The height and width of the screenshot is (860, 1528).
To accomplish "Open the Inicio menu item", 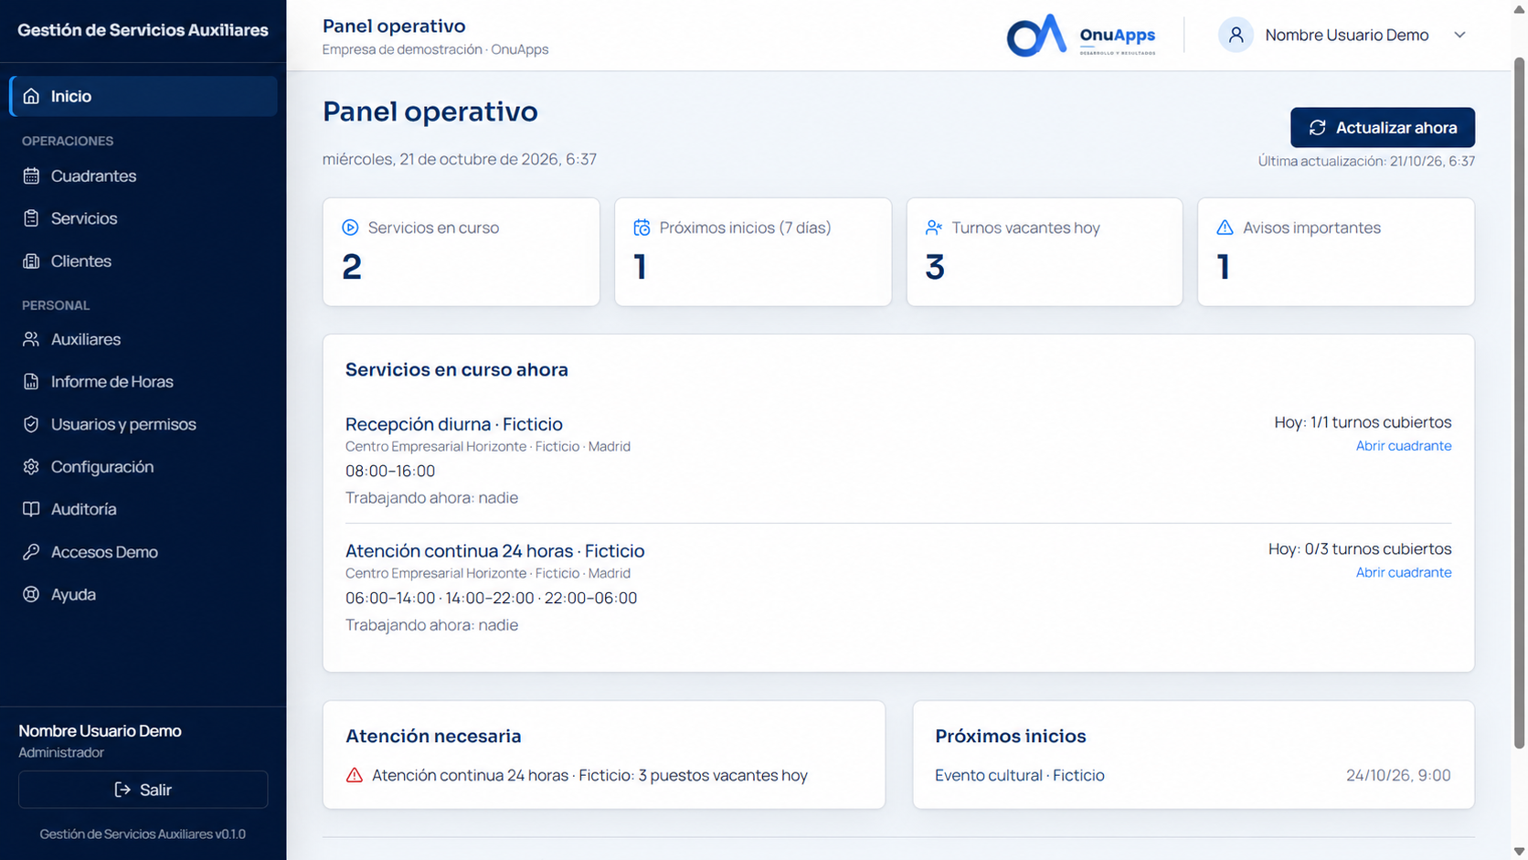I will tap(143, 96).
